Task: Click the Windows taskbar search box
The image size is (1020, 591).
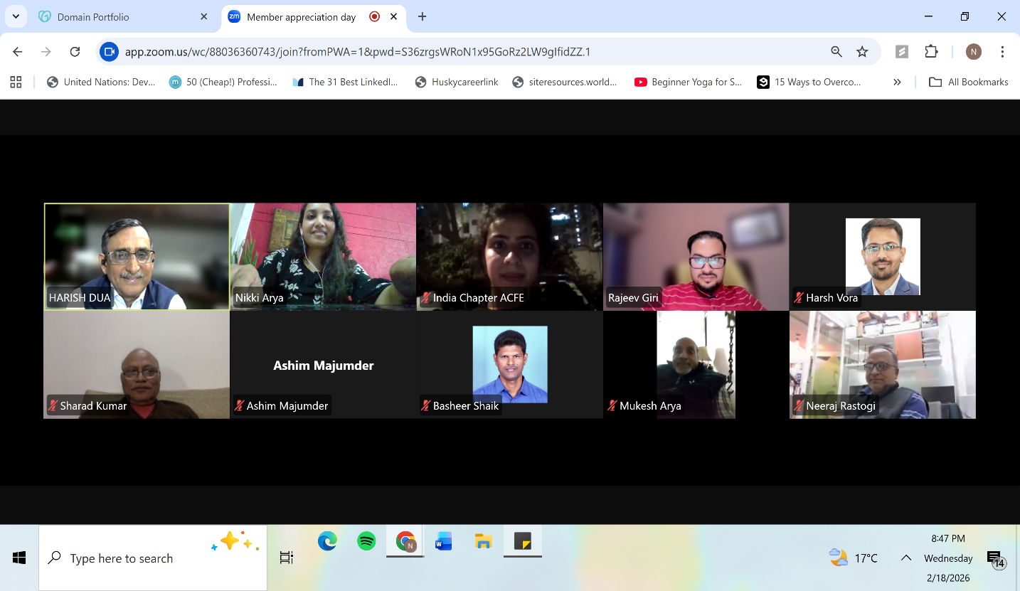Action: pos(153,558)
